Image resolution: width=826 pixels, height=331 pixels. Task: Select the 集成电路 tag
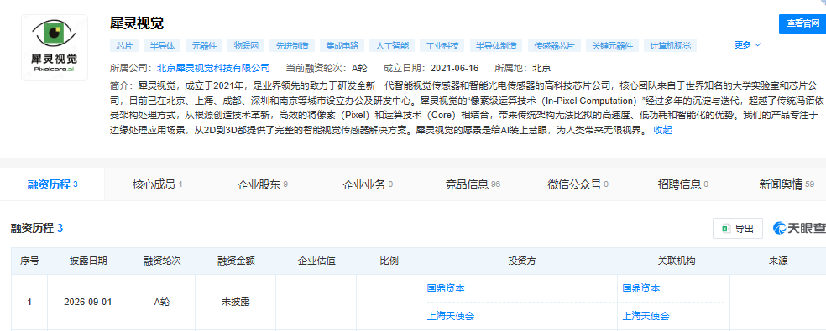pyautogui.click(x=342, y=45)
